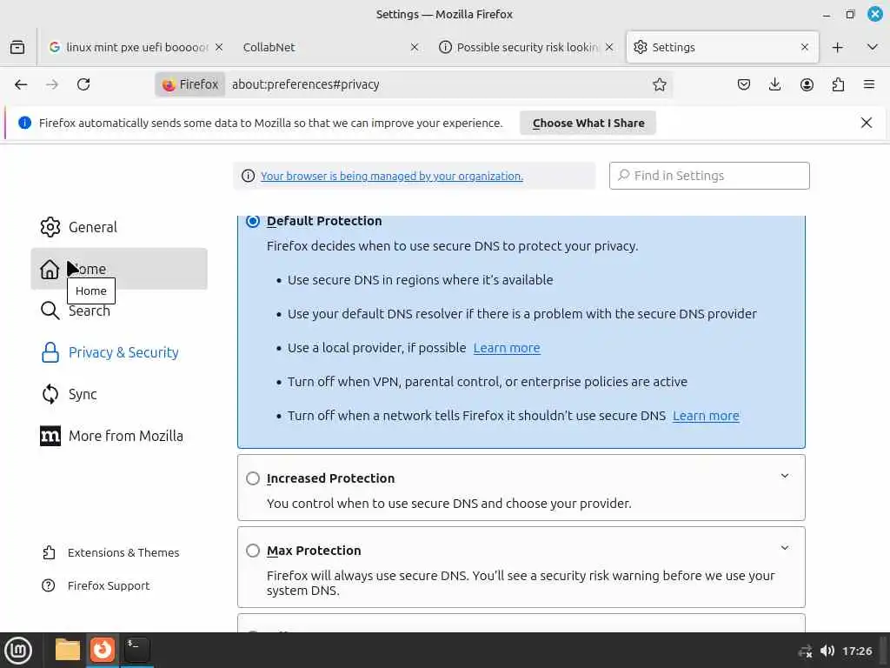The height and width of the screenshot is (668, 890).
Task: Open the Firefox View icon
Action: [17, 47]
